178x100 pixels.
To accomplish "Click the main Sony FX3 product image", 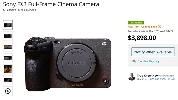I will pos(68,64).
